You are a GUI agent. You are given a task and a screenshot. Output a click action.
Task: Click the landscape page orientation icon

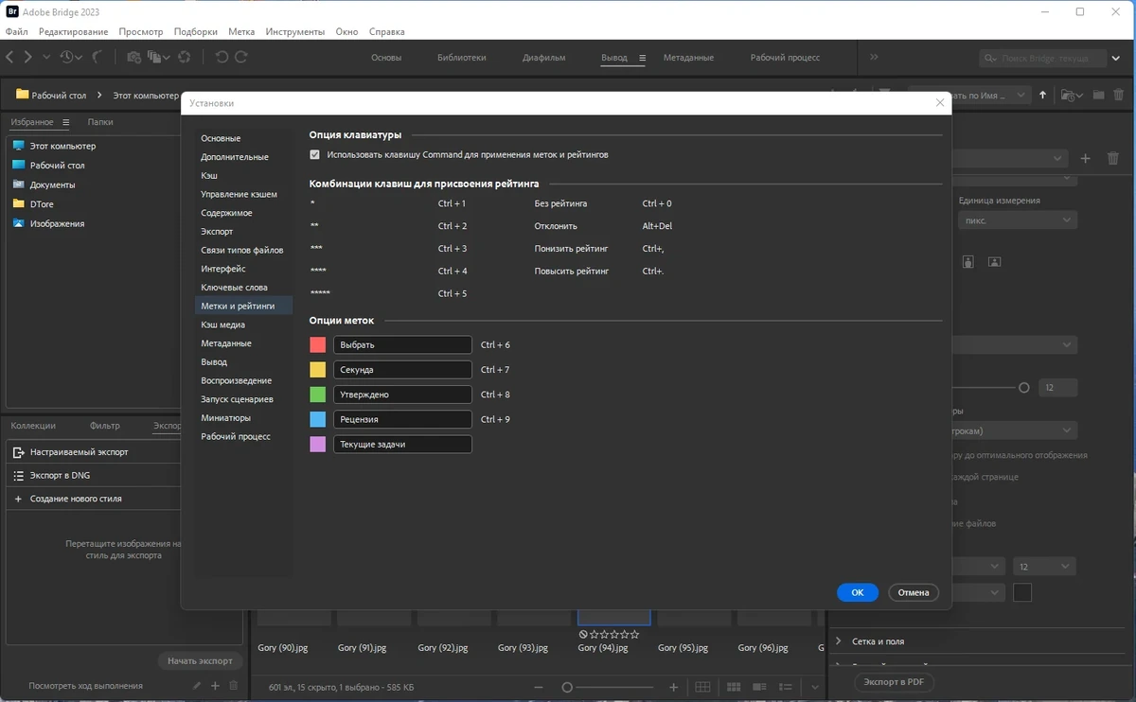(995, 262)
